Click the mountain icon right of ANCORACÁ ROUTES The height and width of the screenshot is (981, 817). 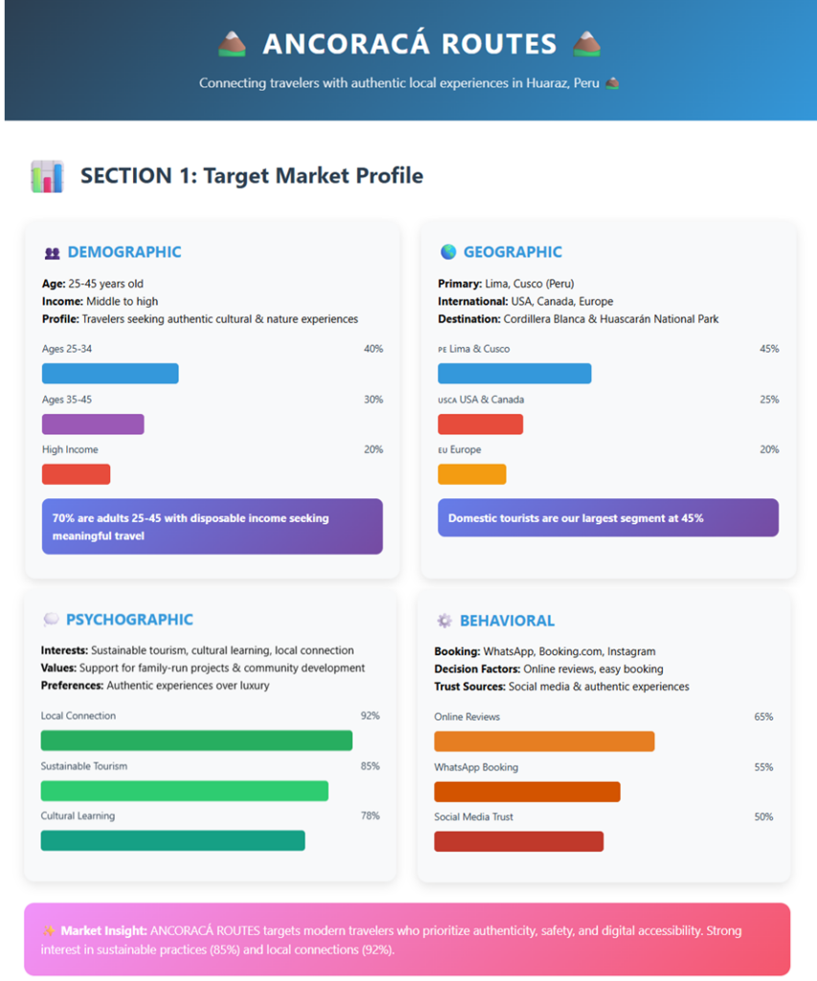[586, 43]
